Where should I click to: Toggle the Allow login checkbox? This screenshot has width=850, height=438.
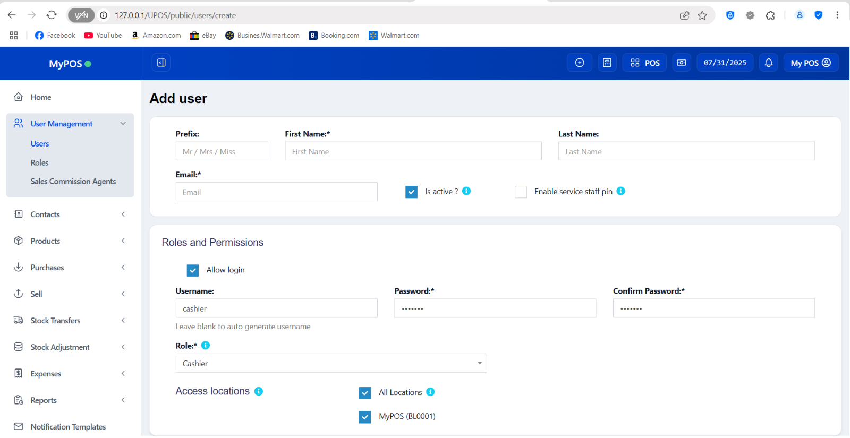[x=193, y=270]
